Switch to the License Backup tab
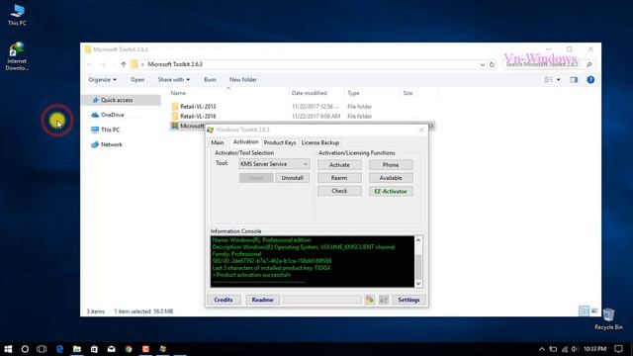The height and width of the screenshot is (356, 633). (320, 142)
